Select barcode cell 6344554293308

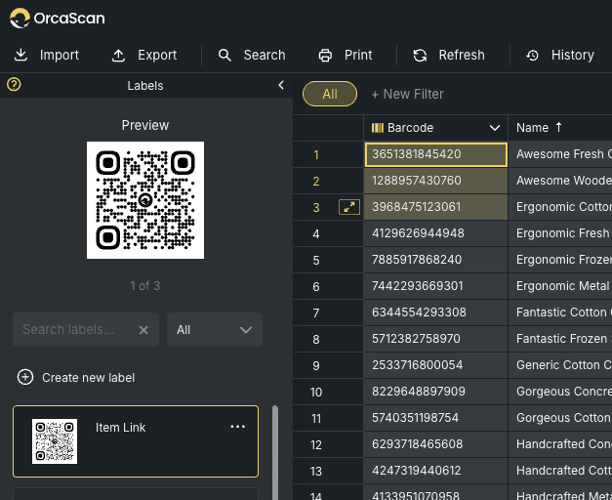(435, 312)
